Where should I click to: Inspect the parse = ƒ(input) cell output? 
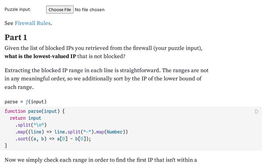tap(25, 102)
